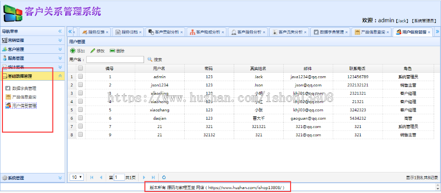Open 数据字典管理 from the sidebar tree
The height and width of the screenshot is (193, 441).
click(24, 88)
